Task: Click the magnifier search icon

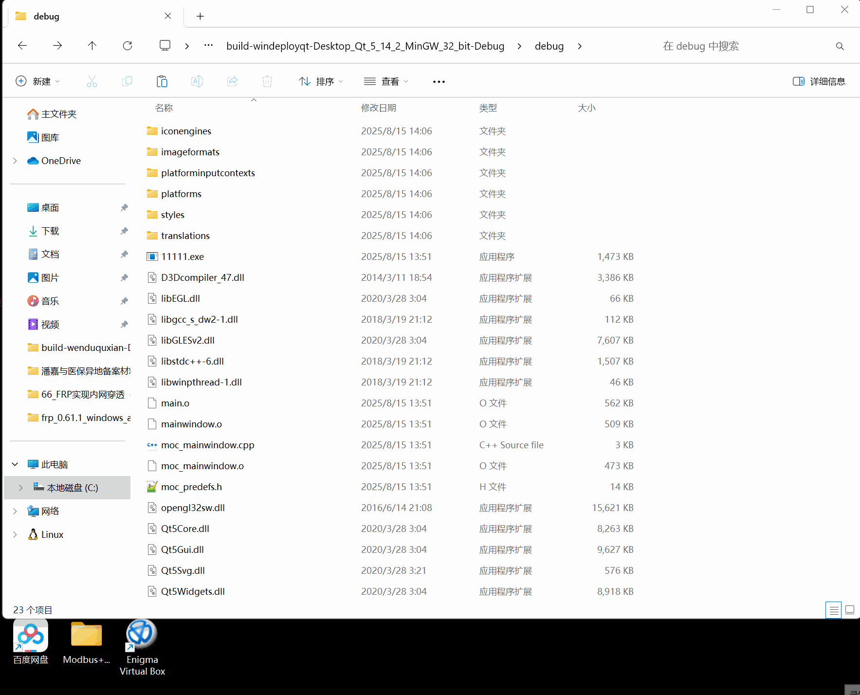Action: [x=840, y=46]
